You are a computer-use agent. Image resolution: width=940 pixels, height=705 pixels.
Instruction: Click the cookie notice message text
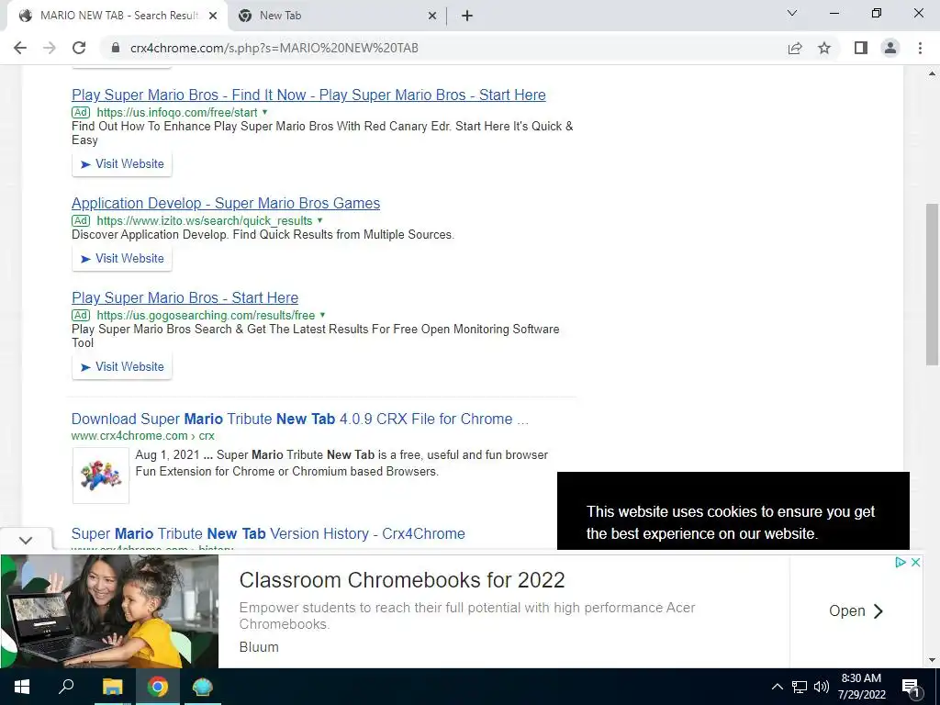coord(730,522)
